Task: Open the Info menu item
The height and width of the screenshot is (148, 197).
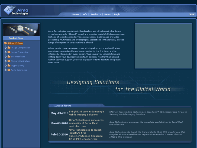Action: pos(85,14)
